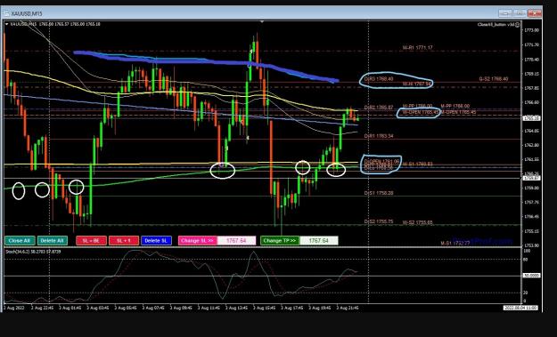
Task: Click the current price tag 1765.10
Action: click(x=531, y=118)
